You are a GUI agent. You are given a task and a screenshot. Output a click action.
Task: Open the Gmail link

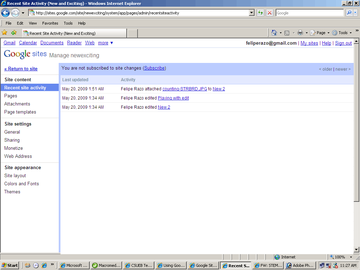tap(9, 43)
